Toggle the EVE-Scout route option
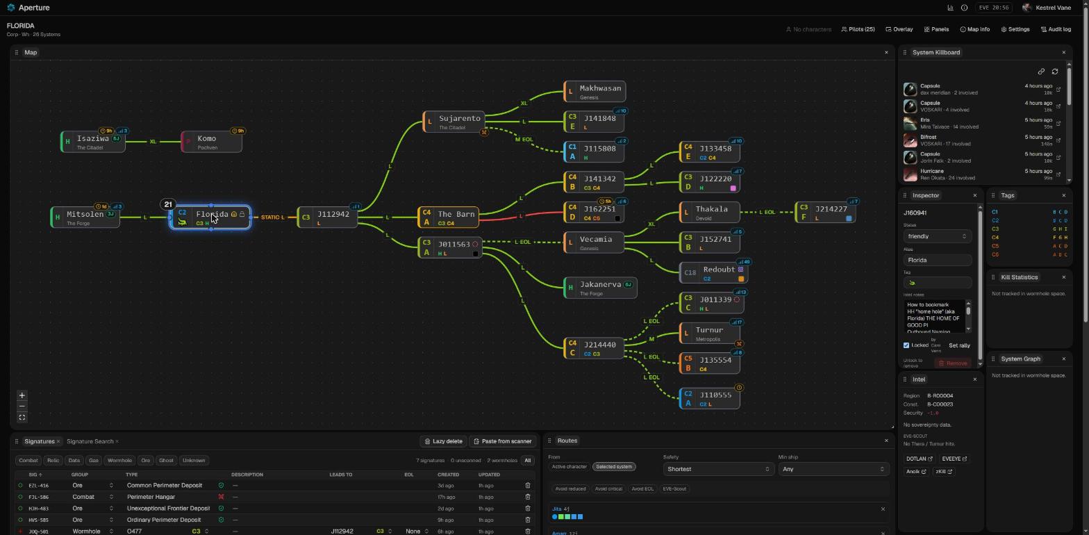This screenshot has width=1089, height=535. tap(674, 489)
